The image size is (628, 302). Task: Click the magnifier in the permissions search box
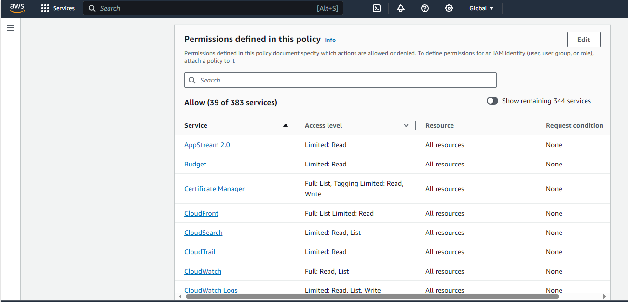coord(192,80)
